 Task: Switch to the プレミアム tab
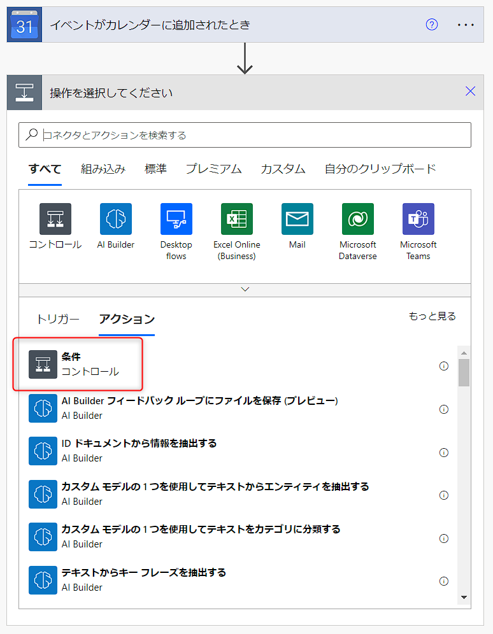tap(213, 169)
